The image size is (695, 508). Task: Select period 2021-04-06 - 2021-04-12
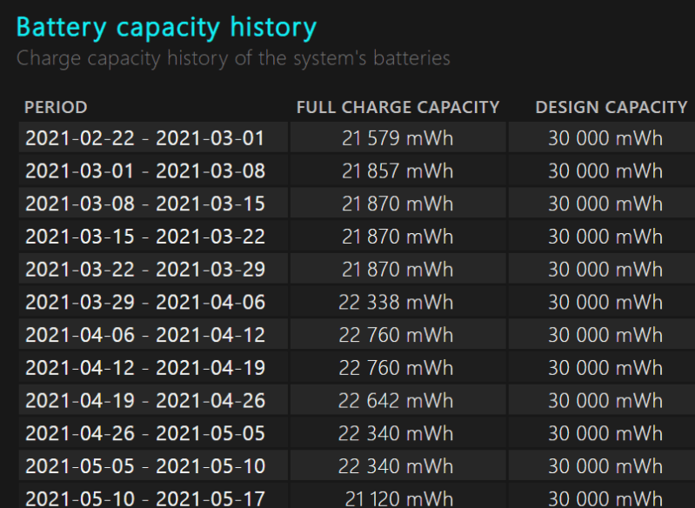point(145,335)
